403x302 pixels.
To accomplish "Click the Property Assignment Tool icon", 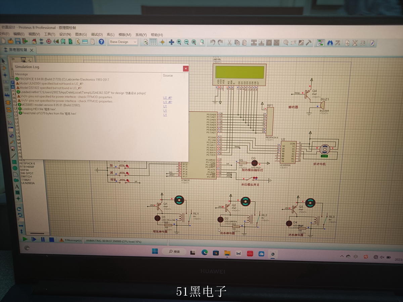I will point(338,43).
